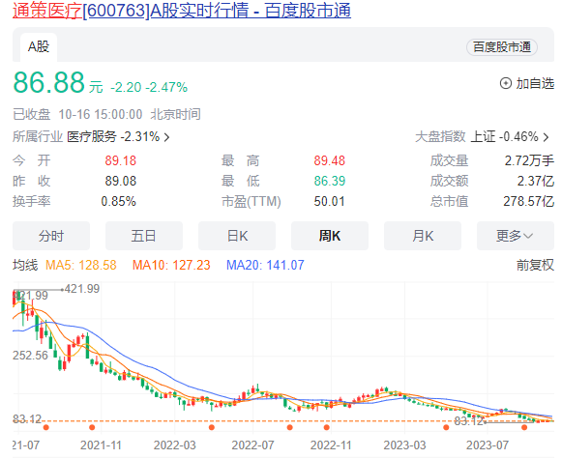
Task: Click the orange event dot below 2021-11
Action: click(92, 427)
